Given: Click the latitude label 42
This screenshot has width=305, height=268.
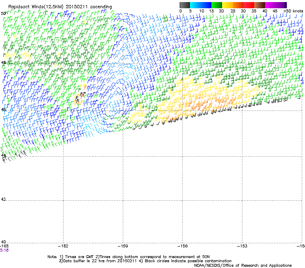Looking at the screenshot, I should point(3,199).
